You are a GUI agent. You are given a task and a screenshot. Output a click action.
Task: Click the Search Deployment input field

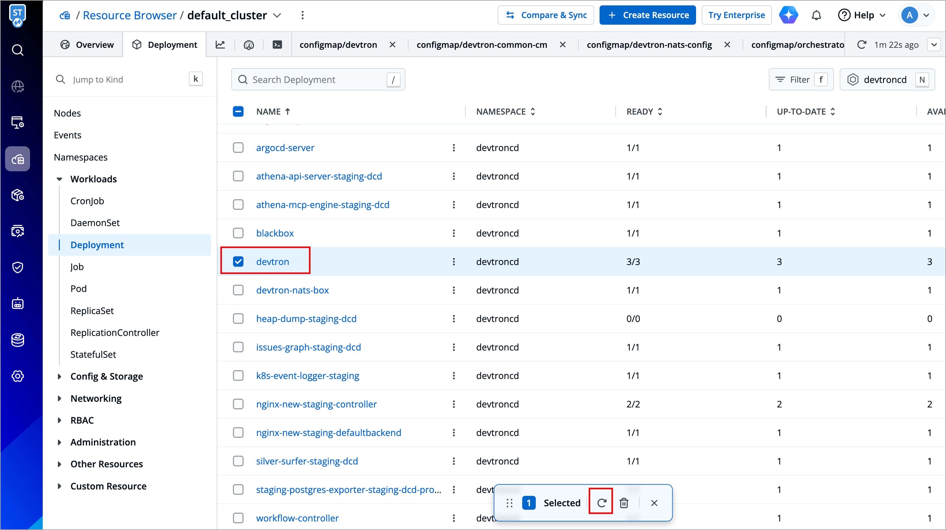(318, 80)
